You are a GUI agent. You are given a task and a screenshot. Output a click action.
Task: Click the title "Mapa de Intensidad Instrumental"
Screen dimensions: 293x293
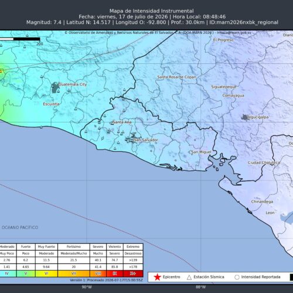152,11
